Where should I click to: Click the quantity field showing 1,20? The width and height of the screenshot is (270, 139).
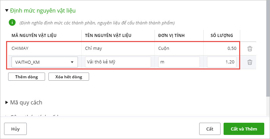[222, 62]
